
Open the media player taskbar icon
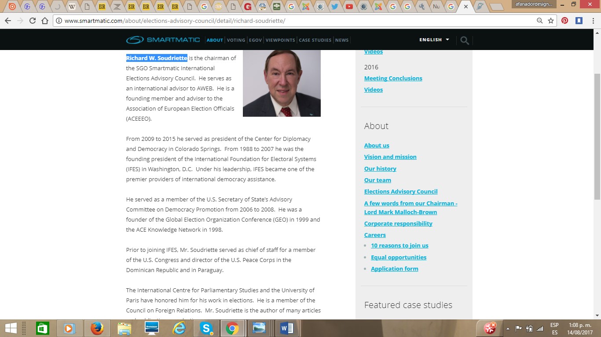coord(69,328)
